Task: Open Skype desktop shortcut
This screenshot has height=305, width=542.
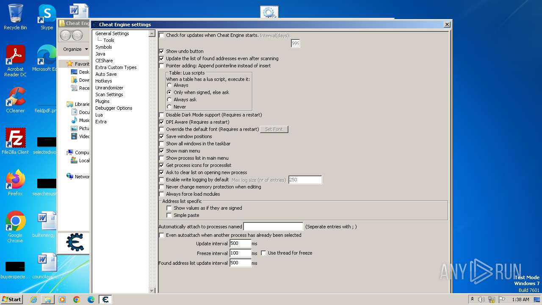Action: [47, 17]
